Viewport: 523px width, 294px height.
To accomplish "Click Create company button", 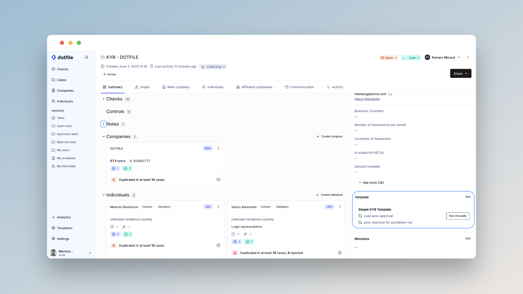I will click(329, 136).
